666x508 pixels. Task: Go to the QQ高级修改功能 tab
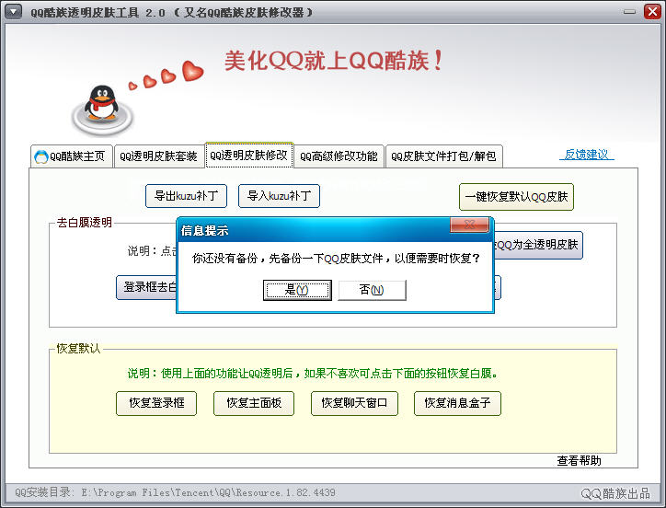click(339, 156)
